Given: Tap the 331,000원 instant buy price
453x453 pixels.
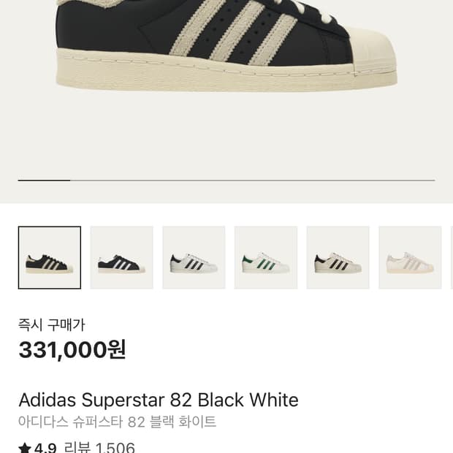Looking at the screenshot, I should coord(72,350).
